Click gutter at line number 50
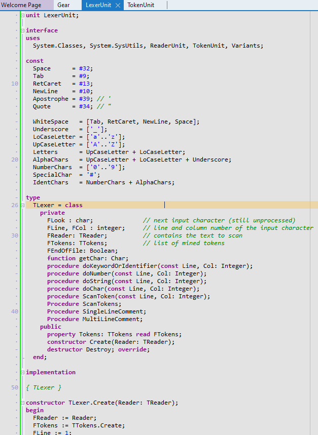318x435 pixels. (x=15, y=387)
